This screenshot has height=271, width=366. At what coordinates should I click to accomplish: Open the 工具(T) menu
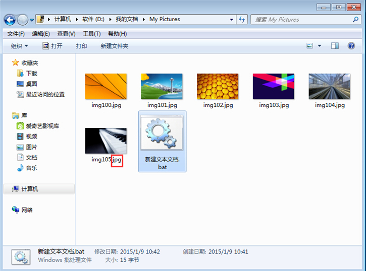point(91,34)
